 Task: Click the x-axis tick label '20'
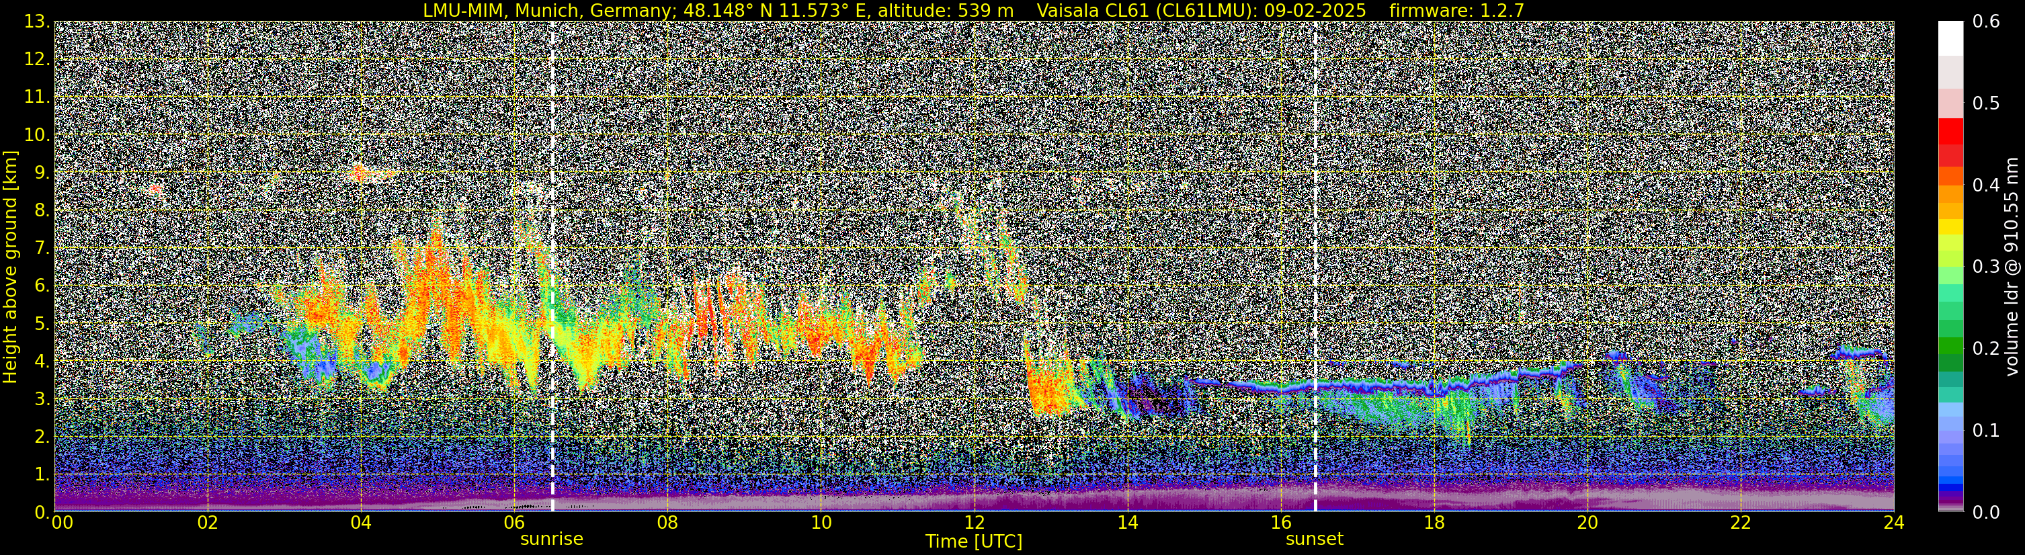[x=1587, y=523]
